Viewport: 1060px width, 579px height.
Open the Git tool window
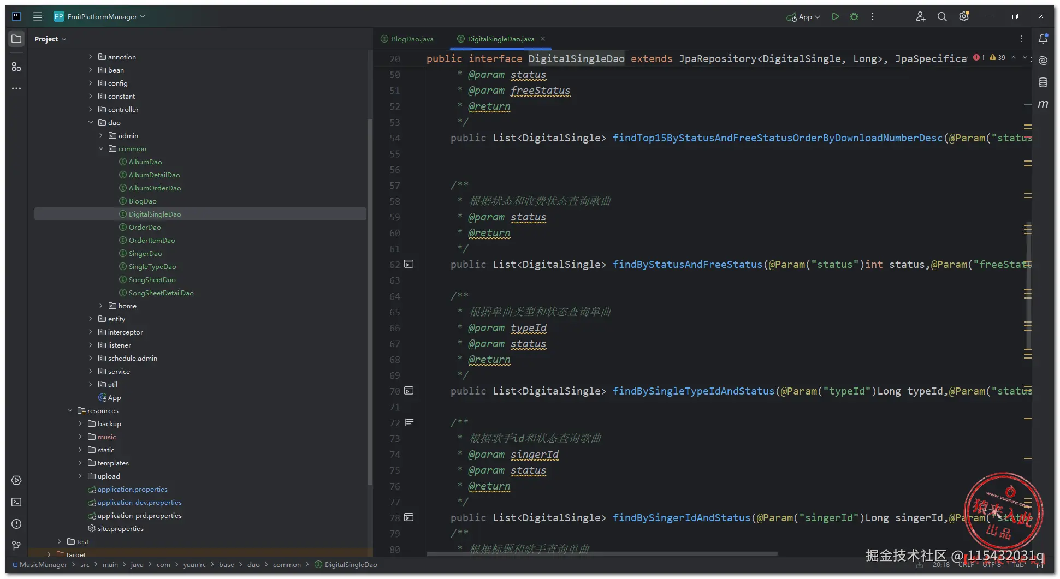[x=16, y=546]
